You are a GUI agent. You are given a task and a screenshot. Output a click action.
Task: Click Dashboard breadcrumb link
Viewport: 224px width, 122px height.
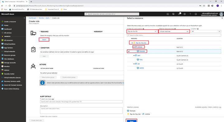pyautogui.click(x=32, y=18)
